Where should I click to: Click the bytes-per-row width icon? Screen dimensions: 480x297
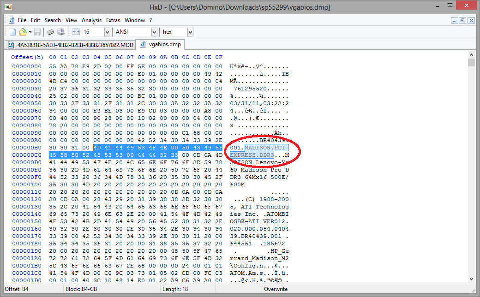click(x=76, y=31)
